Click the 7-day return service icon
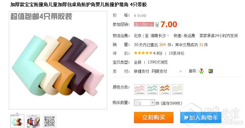This screenshot has height=128, width=245. [x=201, y=71]
